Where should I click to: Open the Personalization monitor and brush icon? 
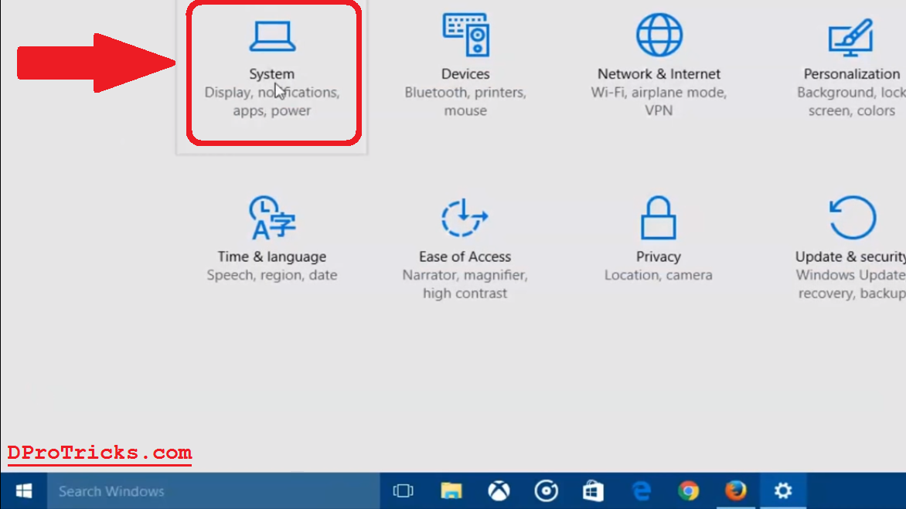pyautogui.click(x=850, y=38)
